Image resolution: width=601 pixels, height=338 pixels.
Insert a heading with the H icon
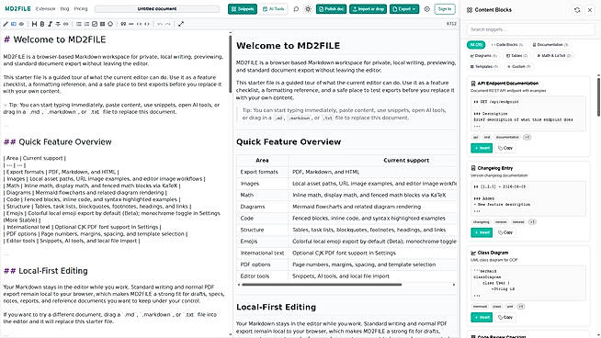[34, 24]
